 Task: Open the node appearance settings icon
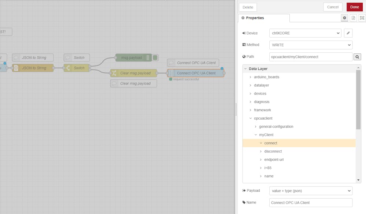click(362, 18)
